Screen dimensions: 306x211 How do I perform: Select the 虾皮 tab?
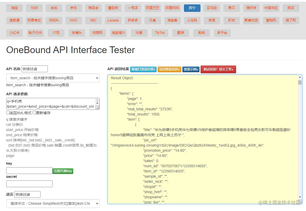[231, 20]
